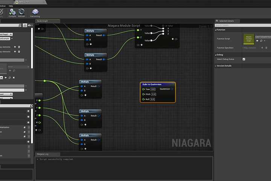This screenshot has height=181, width=271.
Task: Open the Versioning tool
Action: click(x=35, y=13)
